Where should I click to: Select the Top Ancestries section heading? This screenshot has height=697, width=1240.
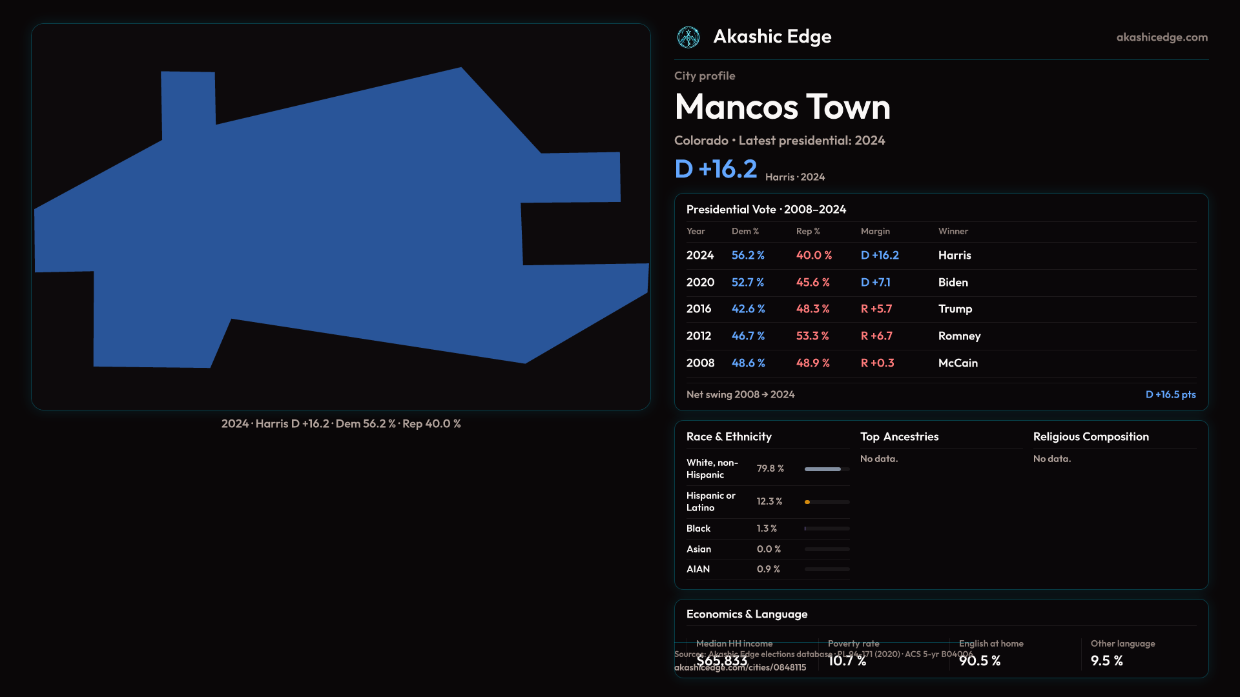click(899, 437)
